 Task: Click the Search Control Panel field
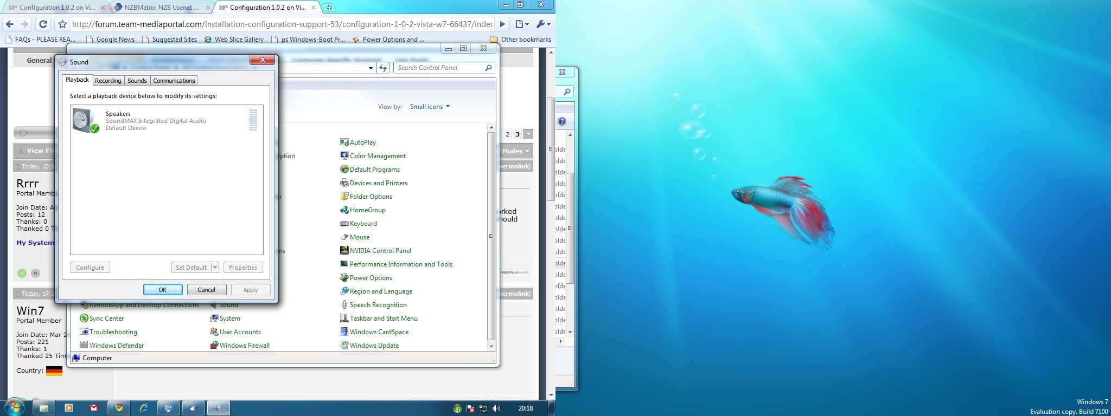(x=439, y=68)
